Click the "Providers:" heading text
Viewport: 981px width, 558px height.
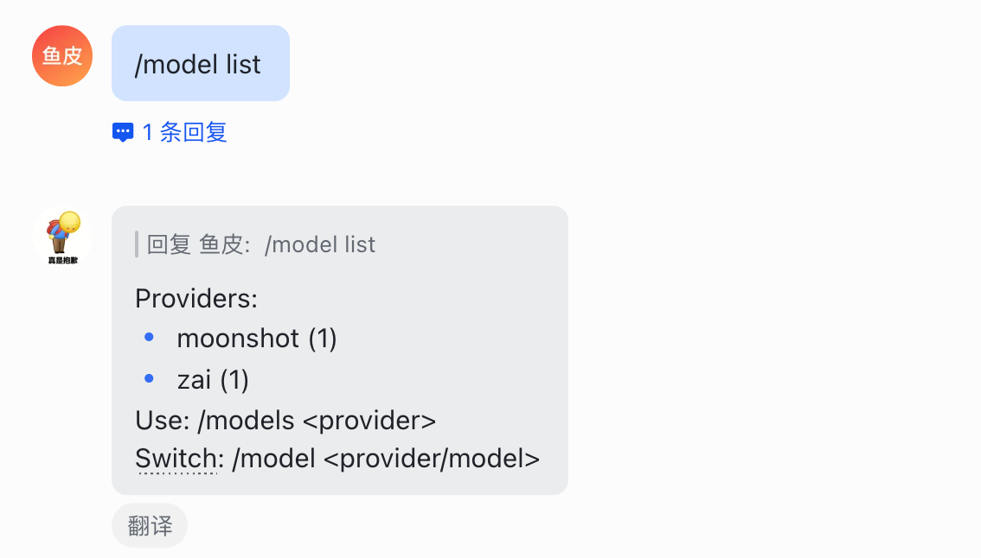pos(196,299)
